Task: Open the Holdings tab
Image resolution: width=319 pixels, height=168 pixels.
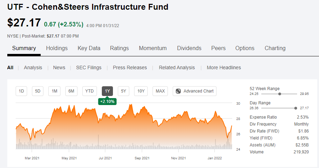Action: (x=57, y=48)
